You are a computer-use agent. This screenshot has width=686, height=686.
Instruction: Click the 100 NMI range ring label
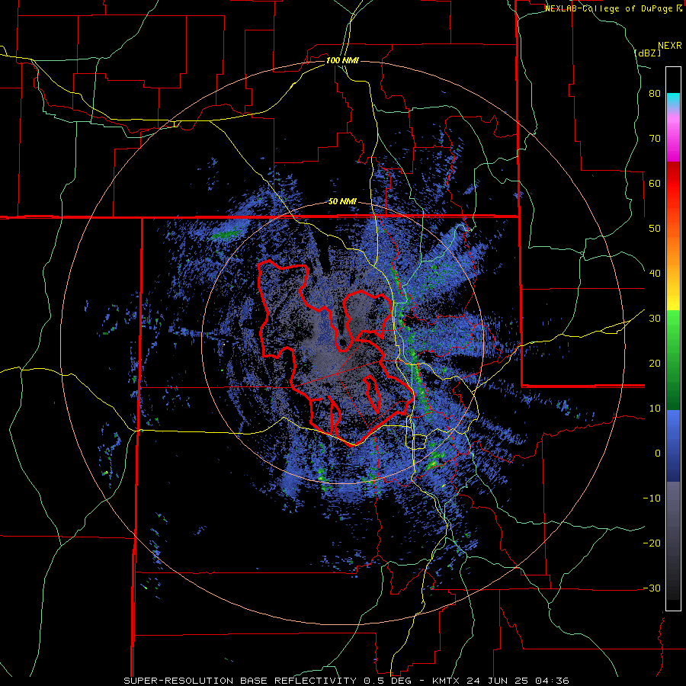(x=342, y=60)
